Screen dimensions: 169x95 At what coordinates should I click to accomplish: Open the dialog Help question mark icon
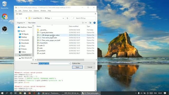click(x=95, y=23)
